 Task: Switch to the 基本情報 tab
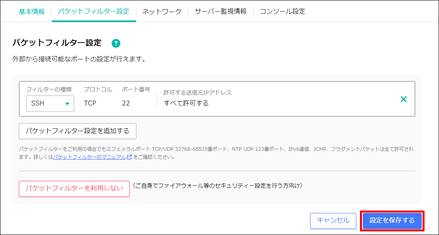pos(31,12)
